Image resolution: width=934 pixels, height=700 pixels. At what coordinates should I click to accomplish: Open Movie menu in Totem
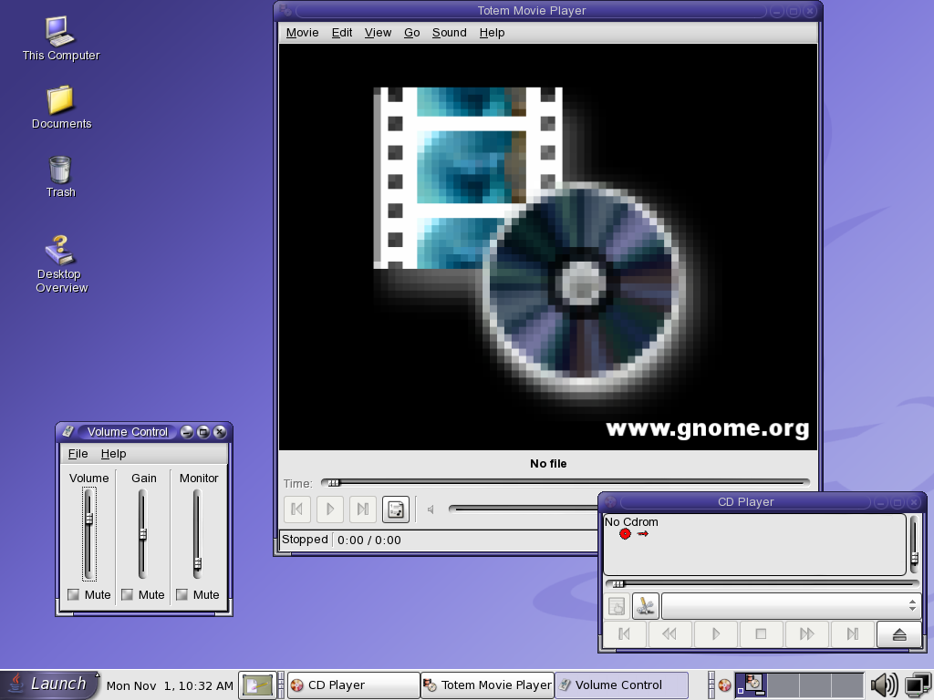click(302, 33)
